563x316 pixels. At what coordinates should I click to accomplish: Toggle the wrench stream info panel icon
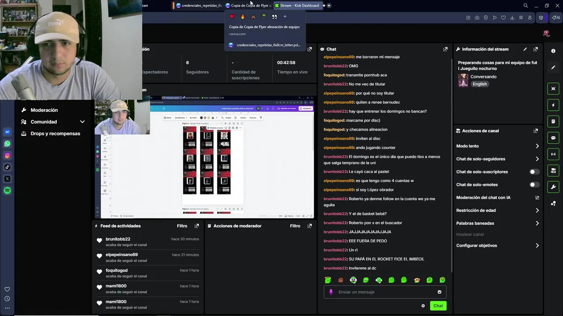[x=553, y=187]
